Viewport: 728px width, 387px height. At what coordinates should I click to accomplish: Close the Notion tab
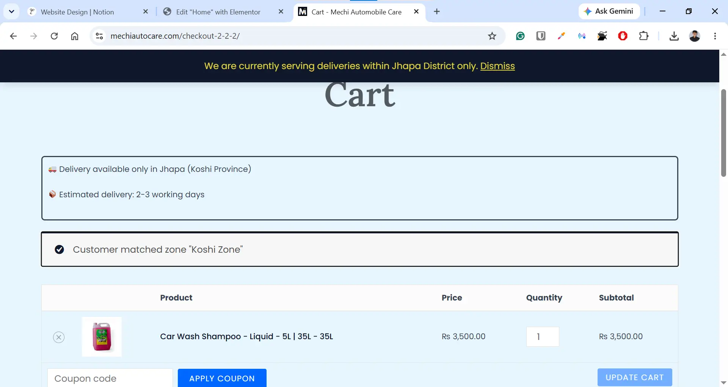pyautogui.click(x=146, y=12)
